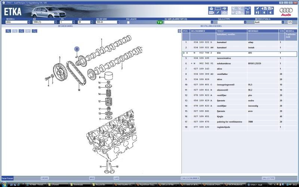Image resolution: width=299 pixels, height=187 pixels.
Task: Click the print icon in top toolbar
Action: [211, 8]
